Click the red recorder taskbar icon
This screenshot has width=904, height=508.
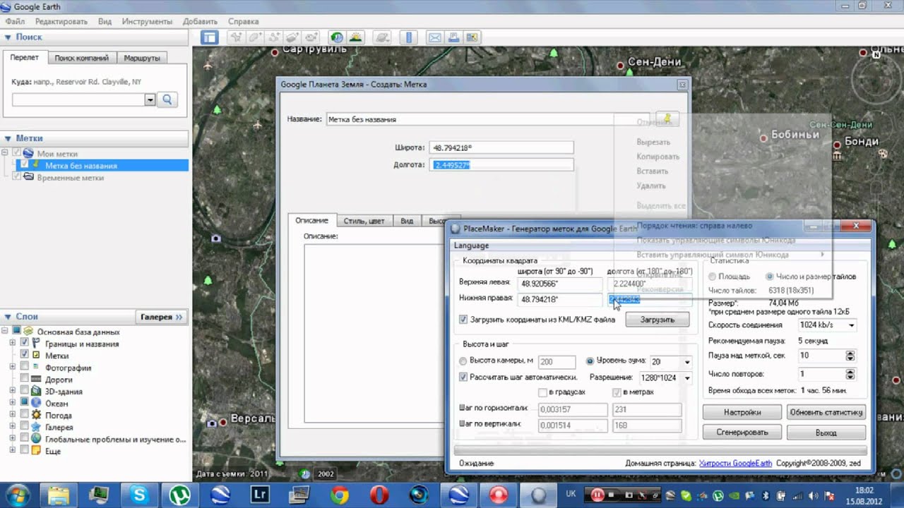pyautogui.click(x=499, y=495)
